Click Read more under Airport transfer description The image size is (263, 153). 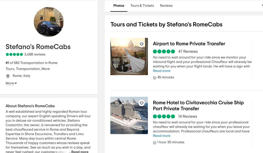[161, 71]
